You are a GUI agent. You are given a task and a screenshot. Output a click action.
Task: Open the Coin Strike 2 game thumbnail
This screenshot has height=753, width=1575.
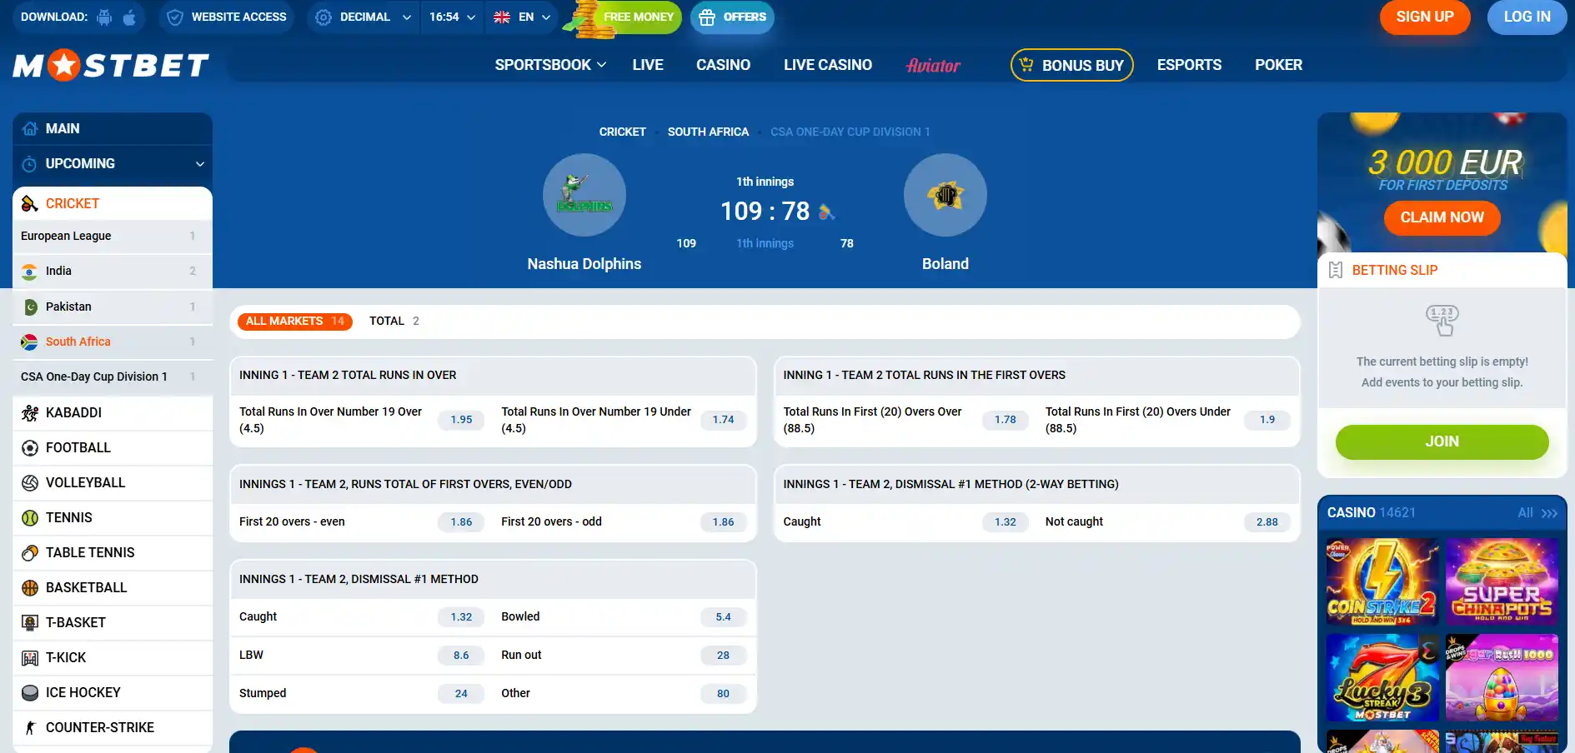(x=1382, y=581)
